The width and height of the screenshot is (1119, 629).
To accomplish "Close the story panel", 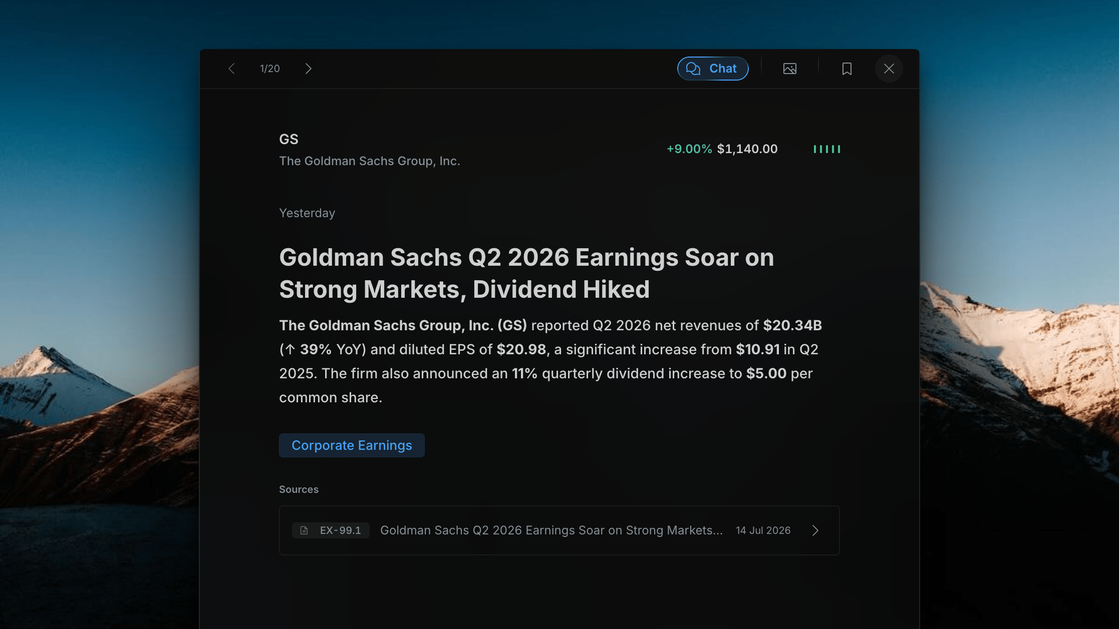I will click(889, 69).
